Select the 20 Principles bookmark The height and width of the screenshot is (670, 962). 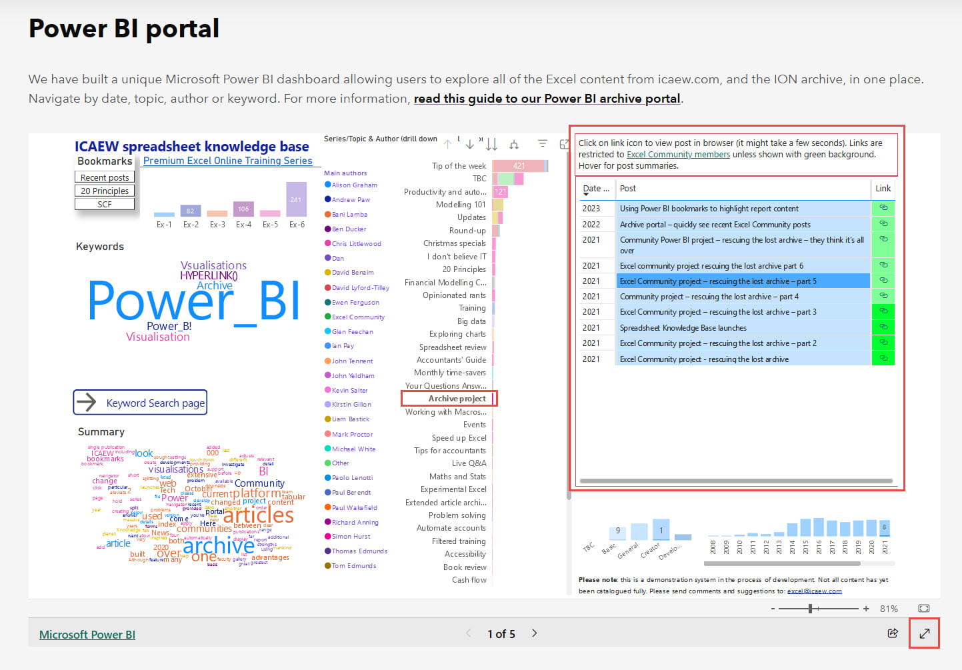click(x=105, y=191)
